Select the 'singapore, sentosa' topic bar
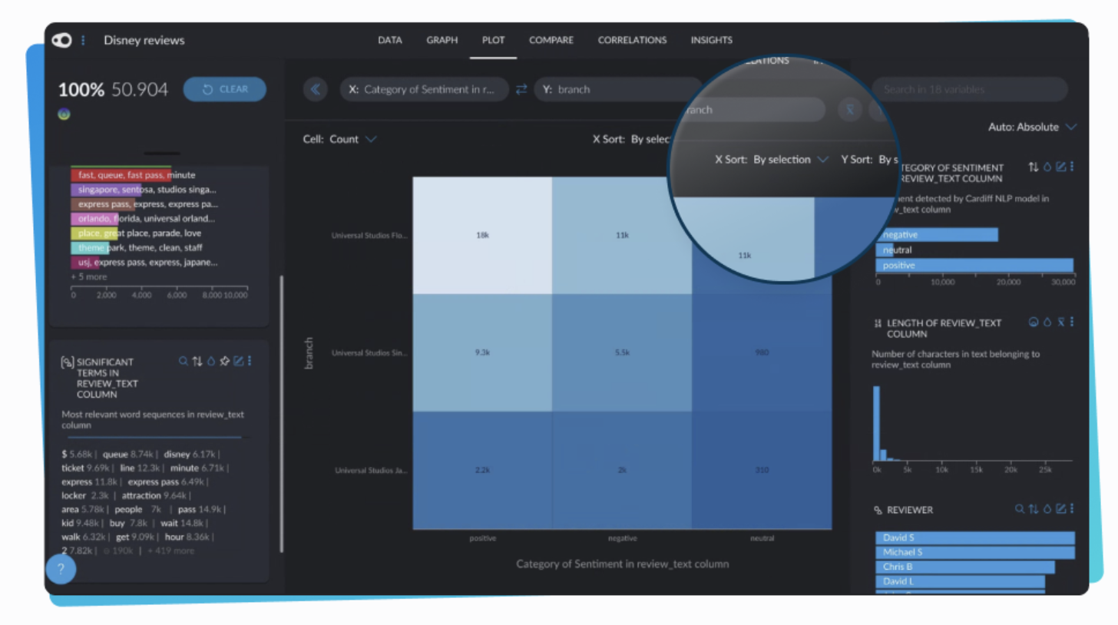 pyautogui.click(x=107, y=190)
